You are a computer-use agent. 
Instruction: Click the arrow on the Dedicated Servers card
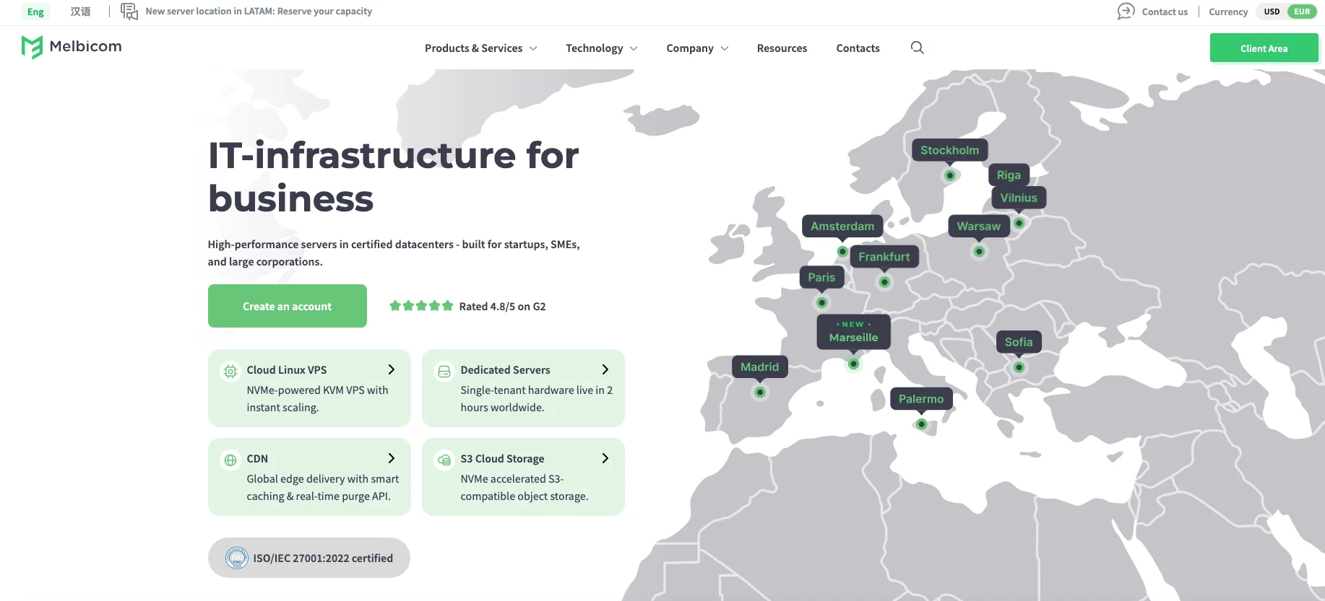[x=605, y=369]
